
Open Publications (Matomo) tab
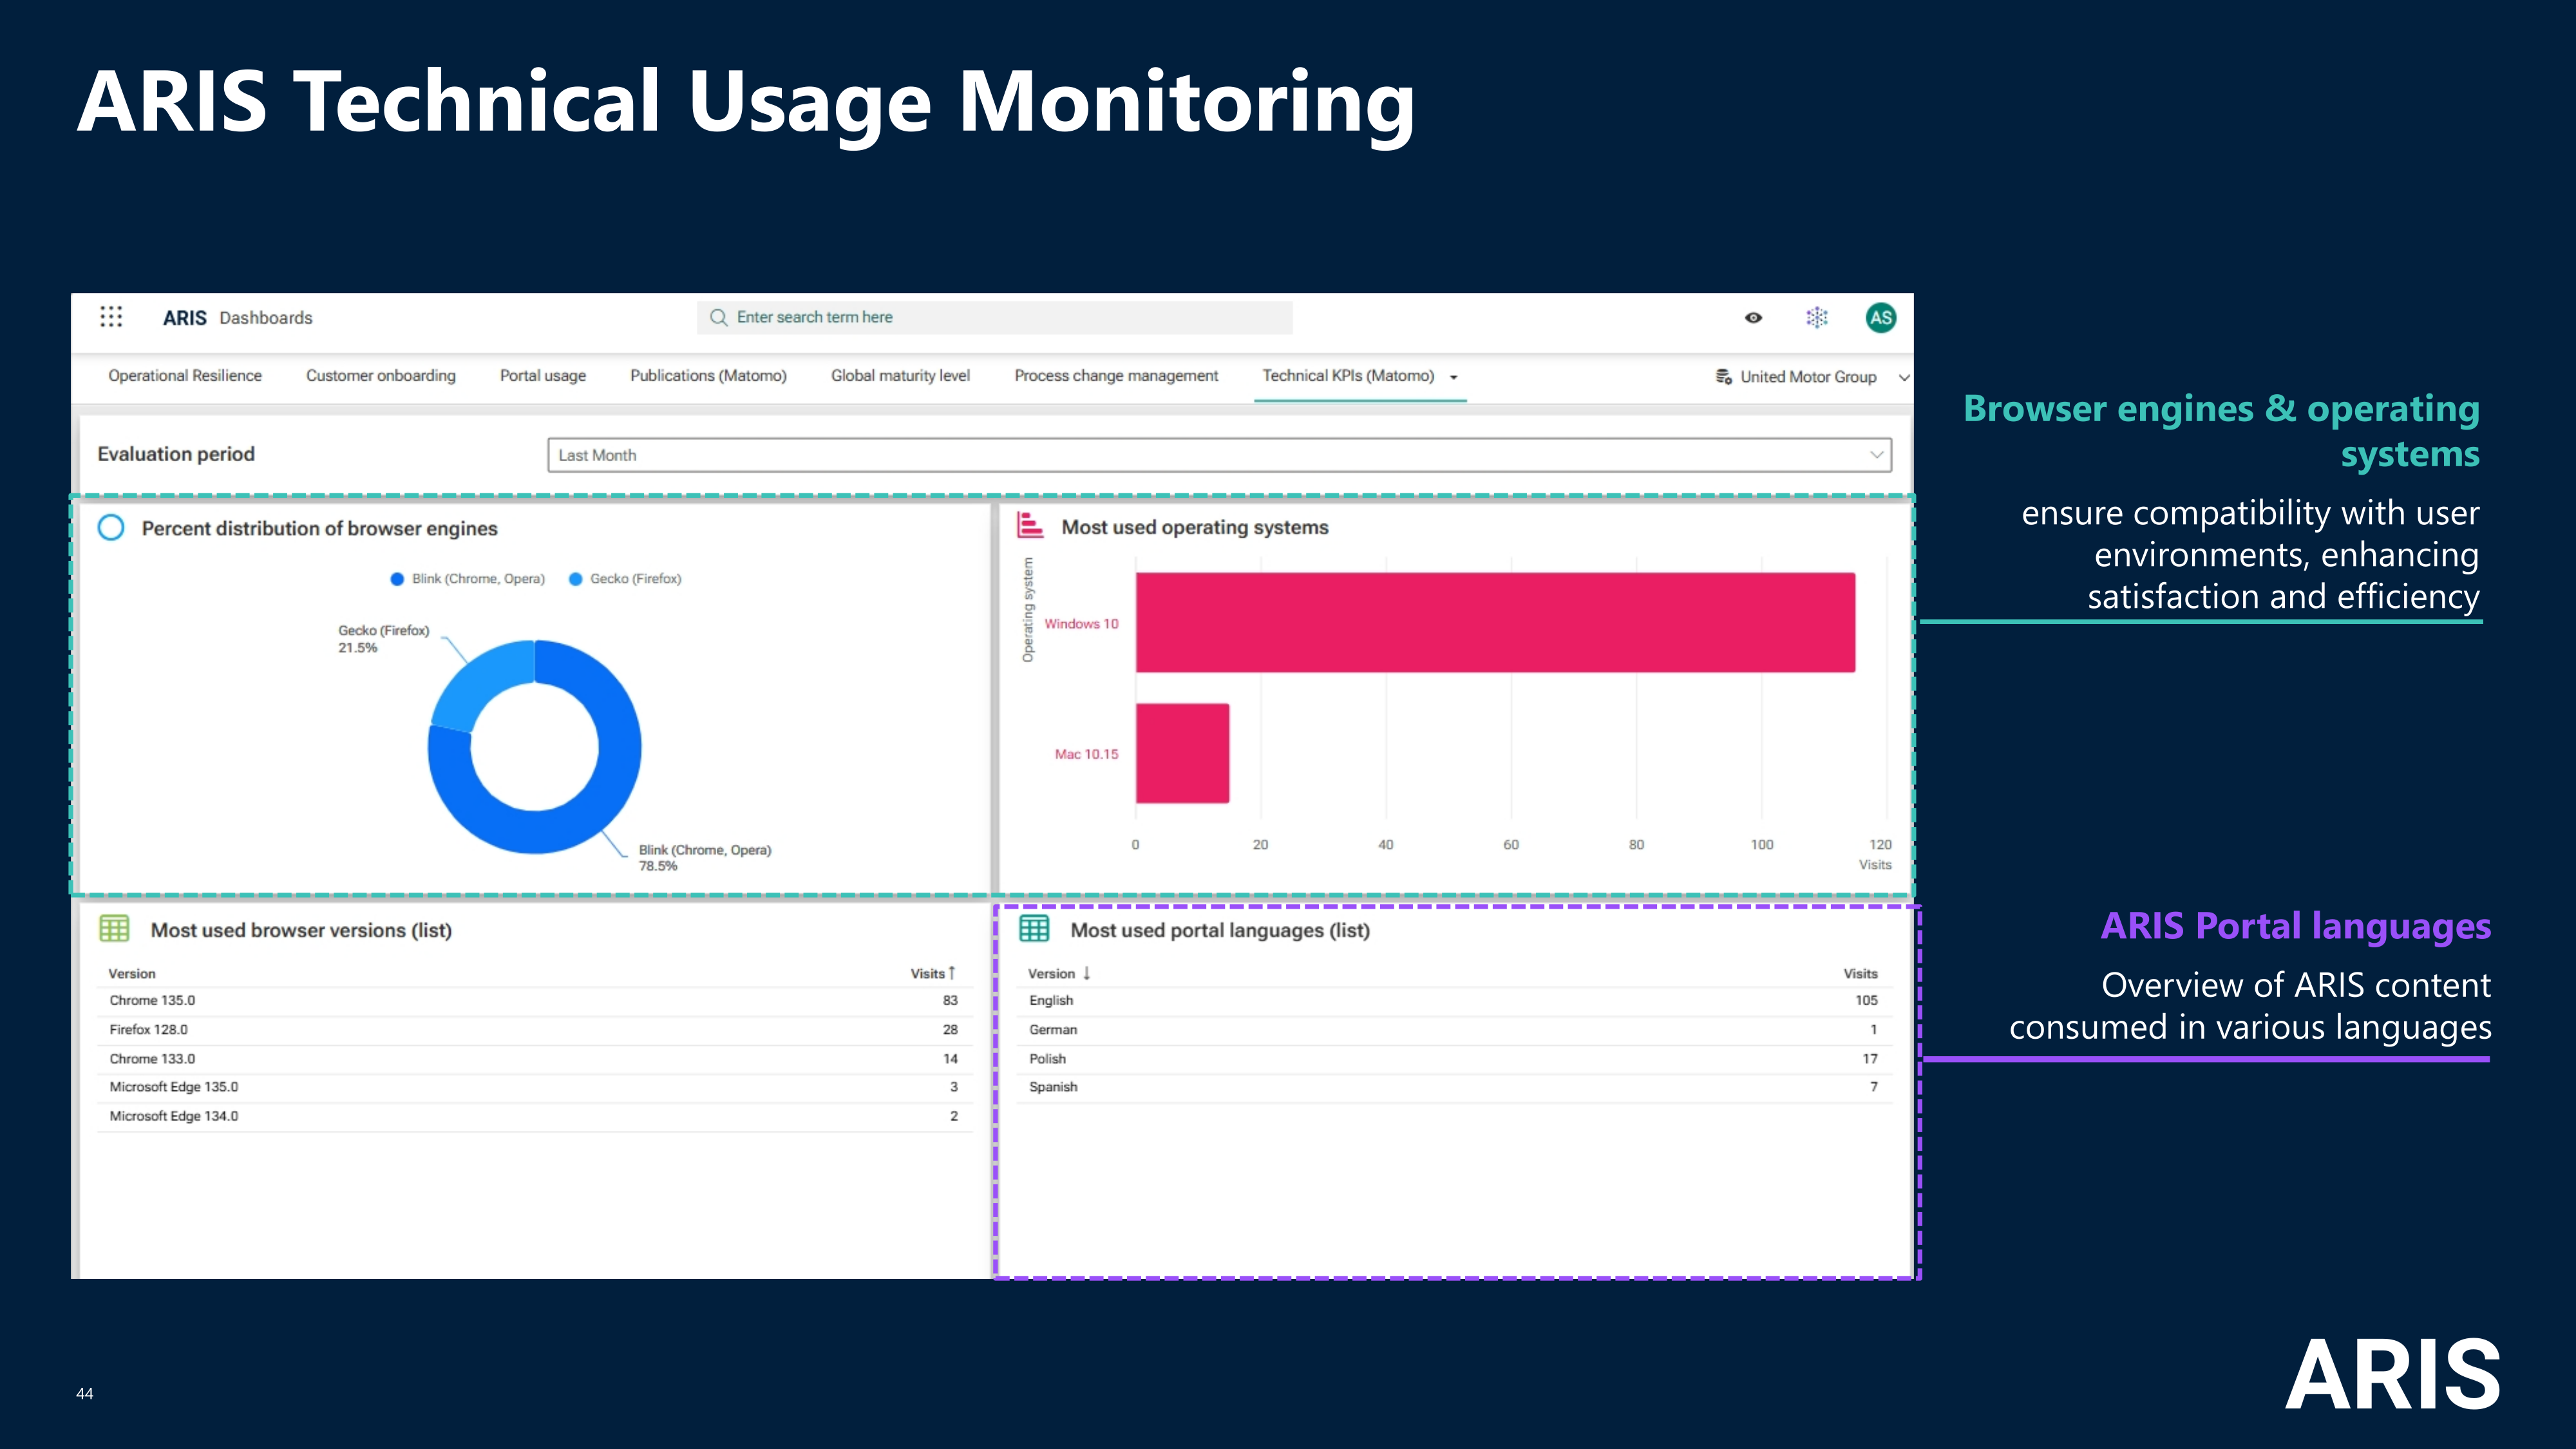708,376
